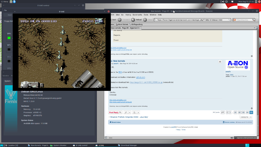Click the Post Reply button
Image resolution: width=261 pixels, height=147 pixels.
[x=115, y=113]
